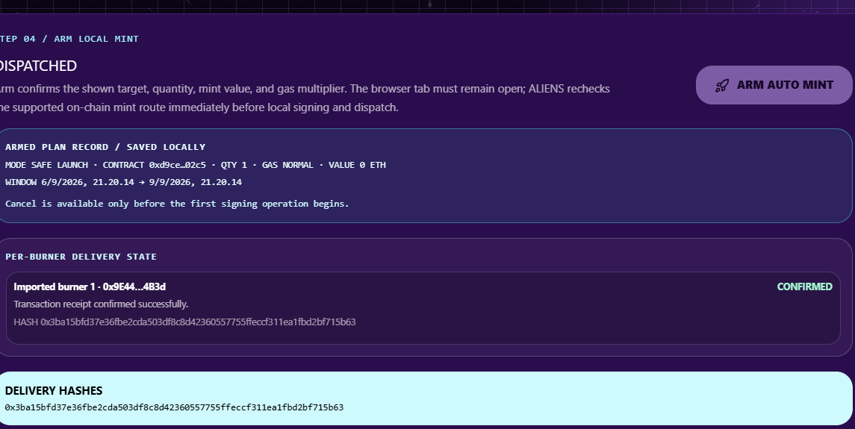855x429 pixels.
Task: Click the CONFIRMED status label
Action: coord(804,286)
